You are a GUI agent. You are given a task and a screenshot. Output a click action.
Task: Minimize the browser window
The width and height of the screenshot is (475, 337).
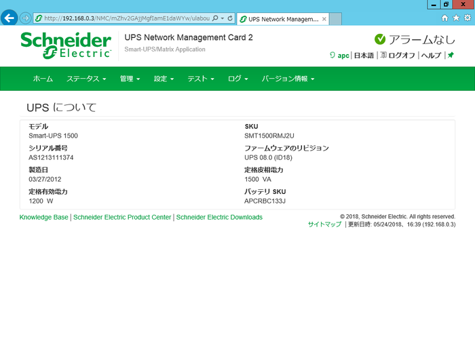pos(434,4)
